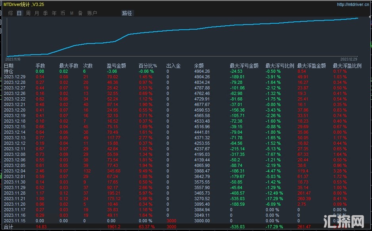
Task: Select the 持仓 open positions row
Action: tap(9, 71)
